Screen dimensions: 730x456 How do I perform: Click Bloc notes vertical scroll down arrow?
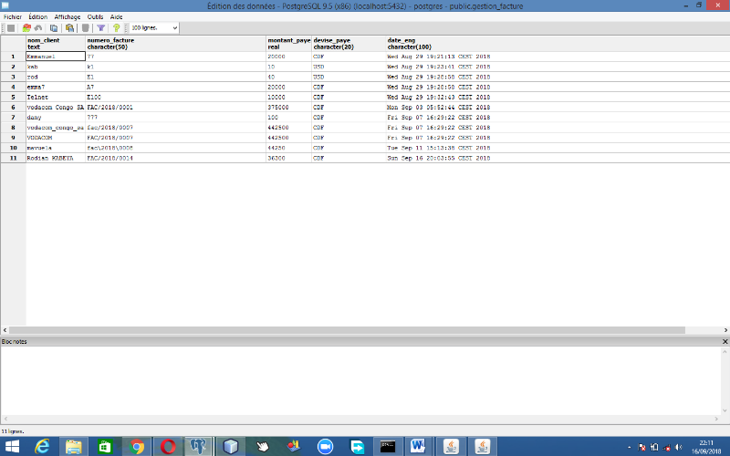click(725, 410)
